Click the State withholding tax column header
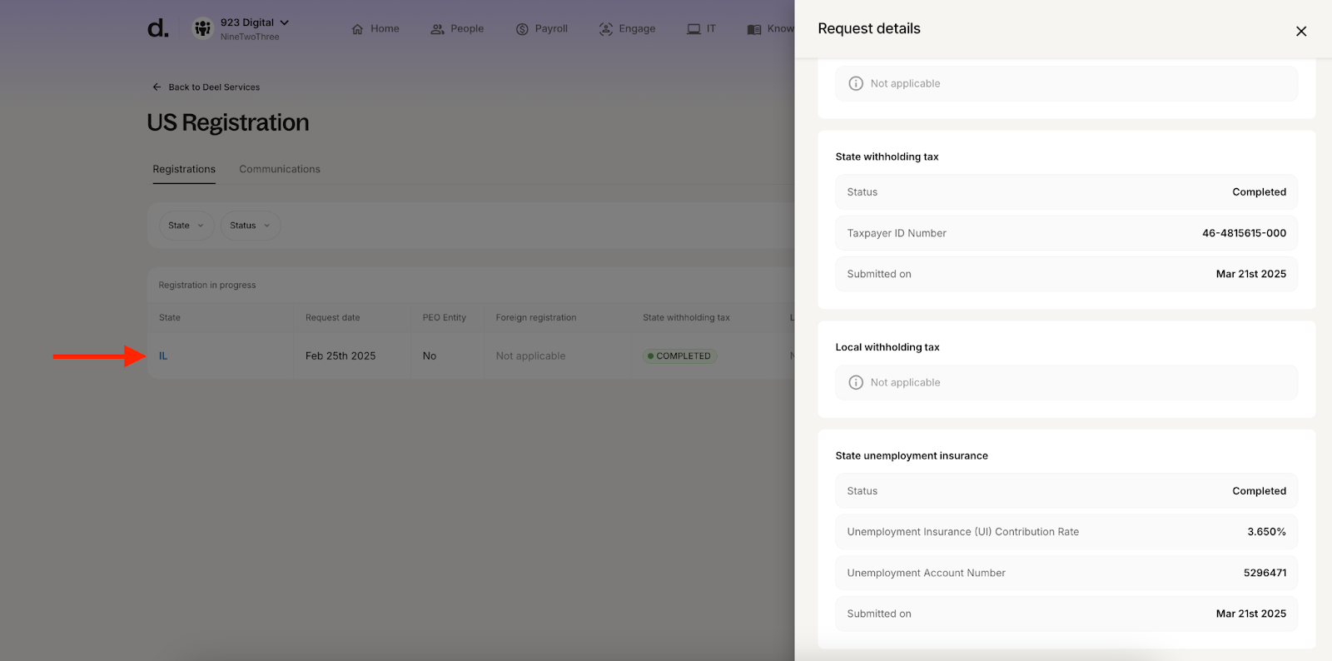The height and width of the screenshot is (661, 1332). click(x=686, y=317)
